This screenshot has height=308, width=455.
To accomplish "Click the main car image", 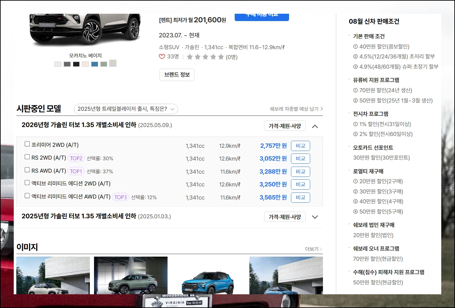I will click(85, 30).
